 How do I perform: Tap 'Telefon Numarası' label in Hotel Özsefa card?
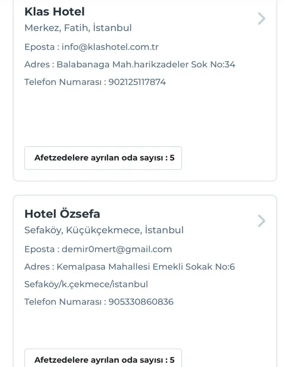[63, 302]
